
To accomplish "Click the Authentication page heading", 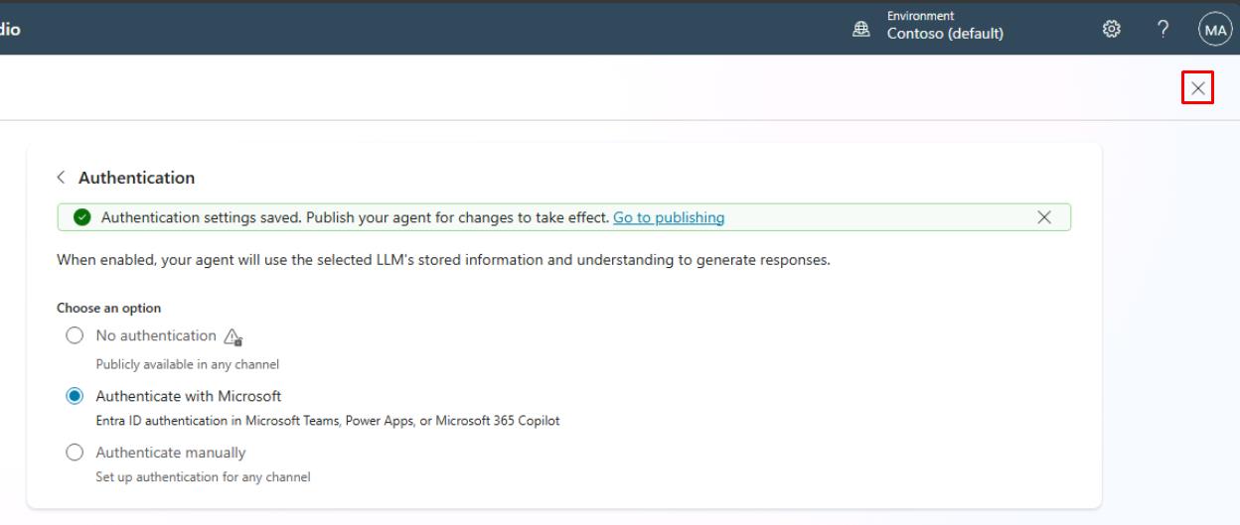I will [x=136, y=178].
